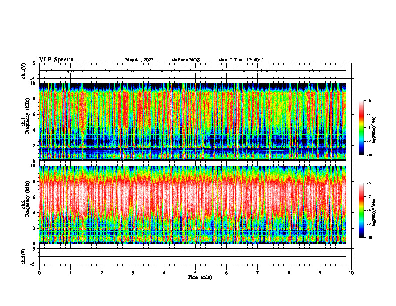396x306 pixels.
Task: Click the "8" kHz tick of ch.1 panel
Action: tap(34, 99)
